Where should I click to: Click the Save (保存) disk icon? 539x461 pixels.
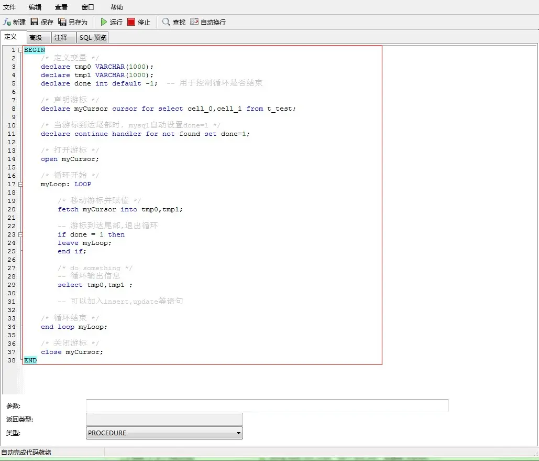(35, 22)
